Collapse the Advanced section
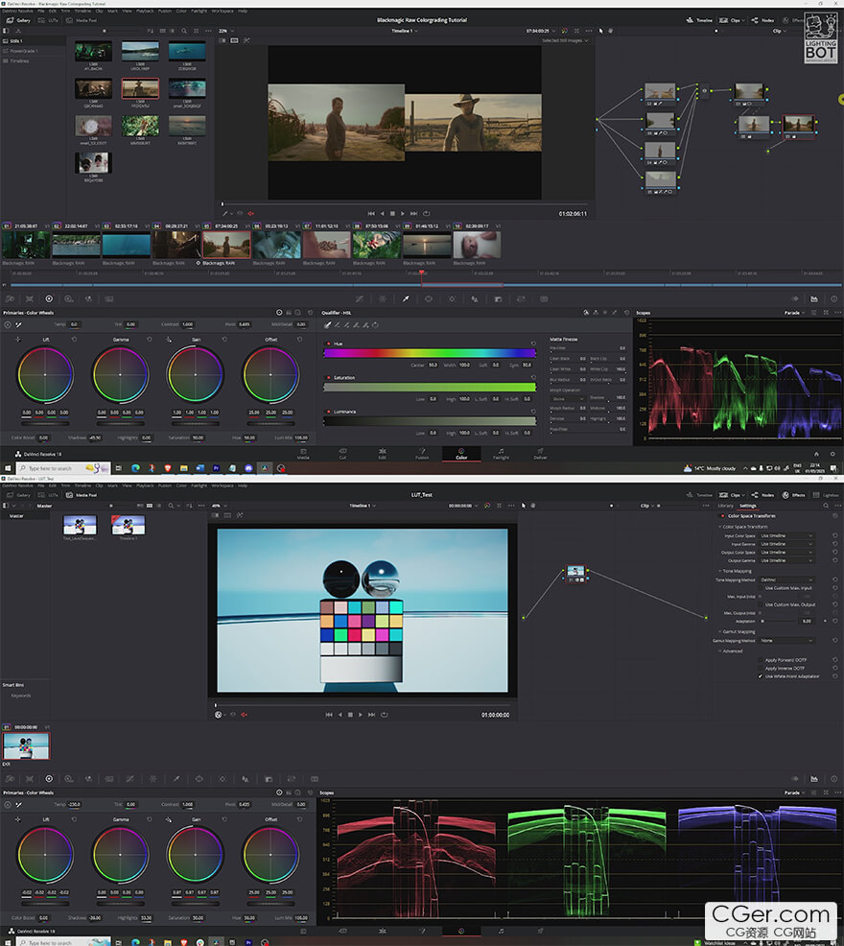This screenshot has width=844, height=946. click(720, 651)
